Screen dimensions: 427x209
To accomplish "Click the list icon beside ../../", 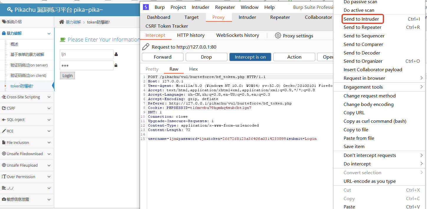I will (x=4, y=188).
